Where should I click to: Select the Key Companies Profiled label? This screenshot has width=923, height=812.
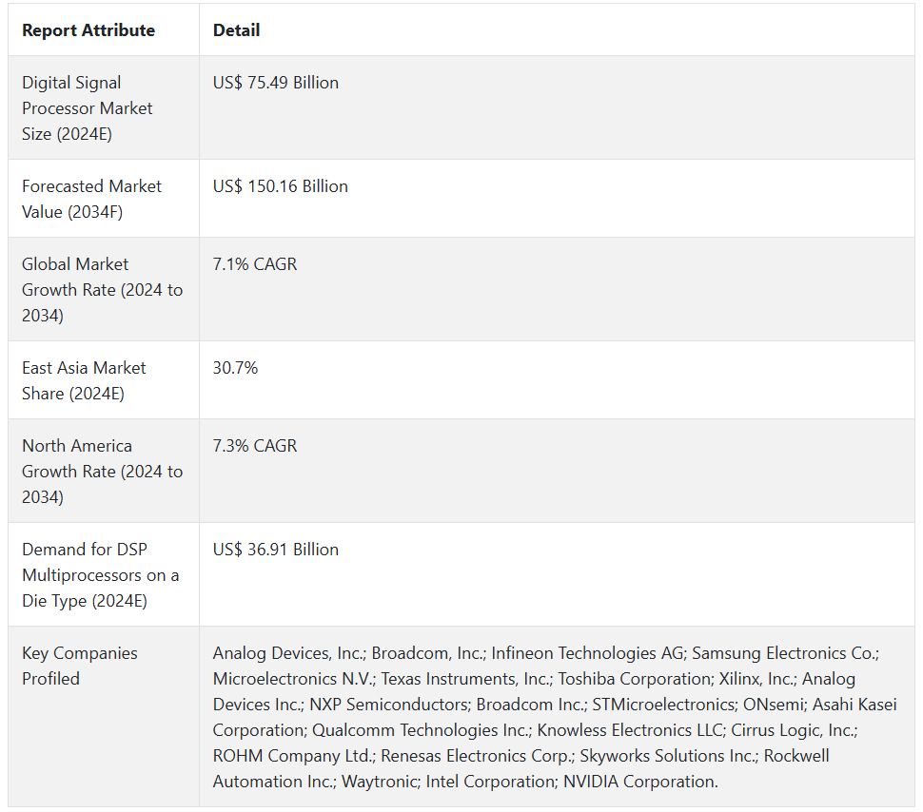(x=80, y=666)
